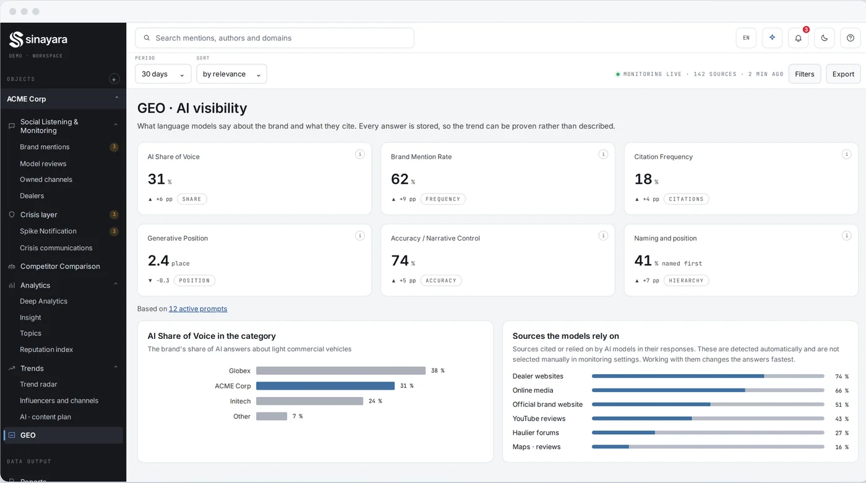Click the Dealer websites source progress bar
The width and height of the screenshot is (866, 483).
708,376
